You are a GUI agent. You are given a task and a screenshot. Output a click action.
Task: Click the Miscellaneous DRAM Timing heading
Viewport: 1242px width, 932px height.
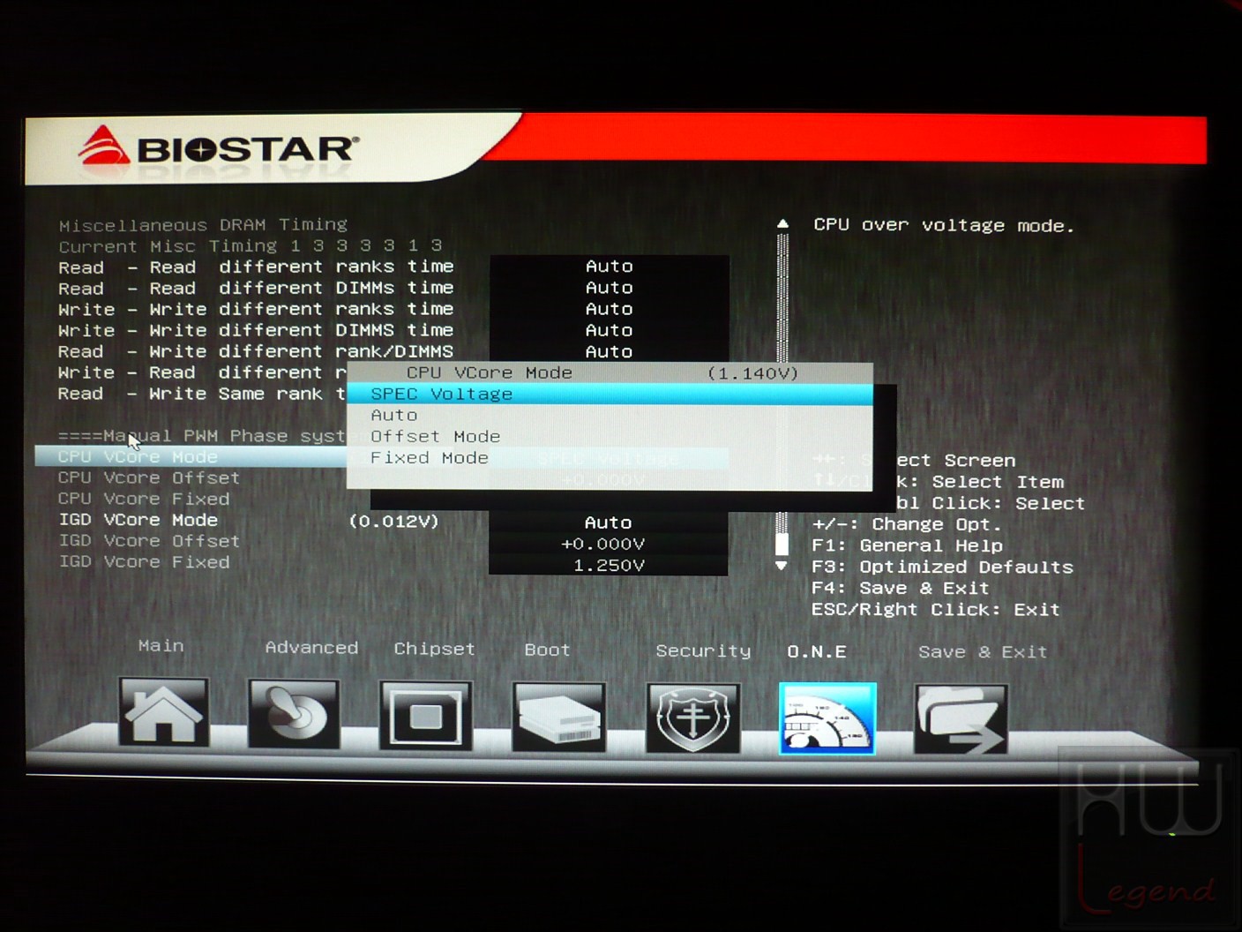pos(203,225)
